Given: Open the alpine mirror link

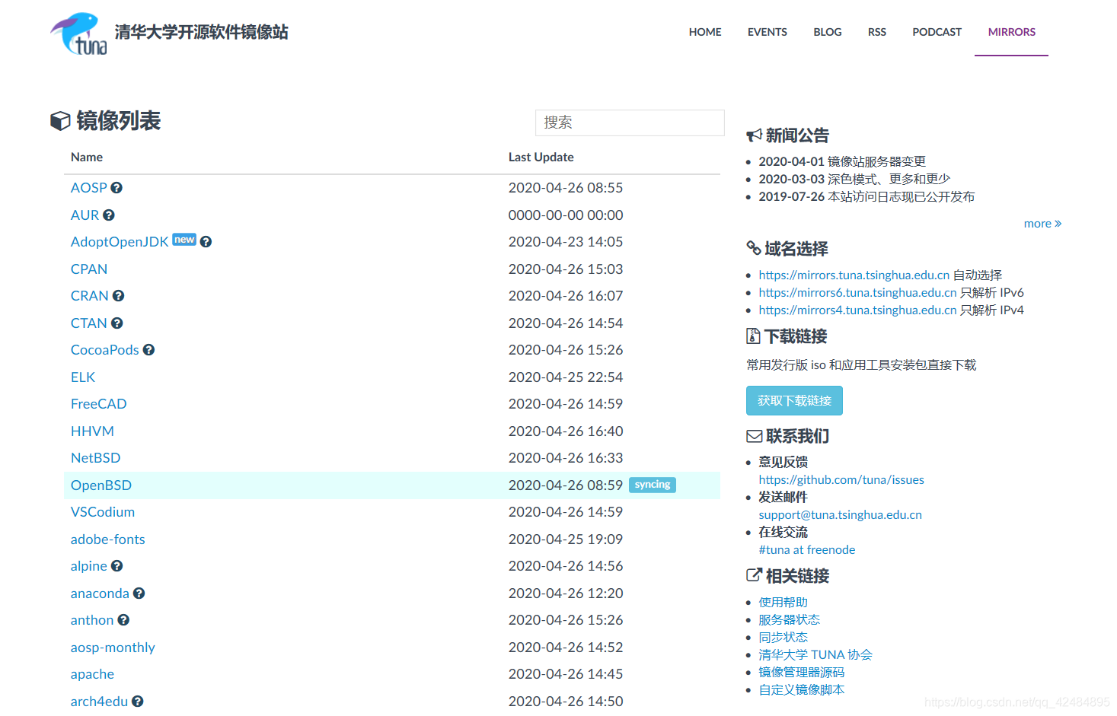Looking at the screenshot, I should point(89,566).
